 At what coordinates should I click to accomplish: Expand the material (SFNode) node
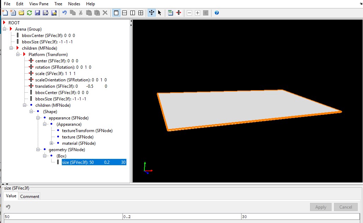tap(52, 143)
